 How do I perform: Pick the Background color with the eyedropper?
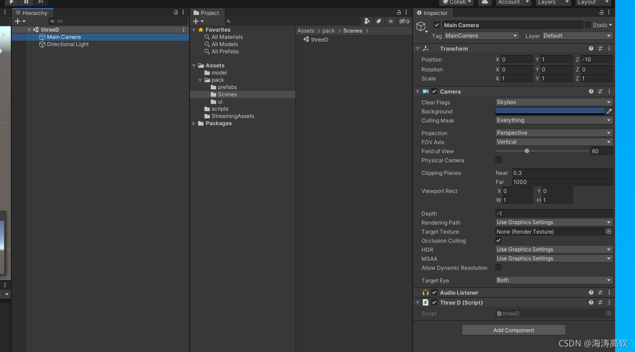point(609,111)
